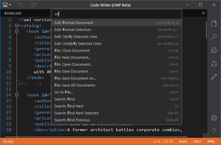Change CRLF line ending in status bar
The image size is (221, 145).
click(197, 141)
